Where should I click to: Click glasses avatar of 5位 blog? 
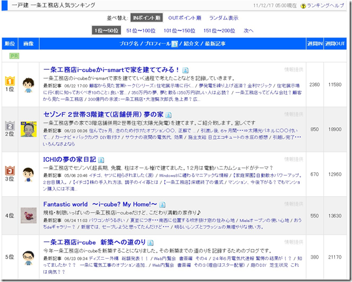tap(28, 257)
